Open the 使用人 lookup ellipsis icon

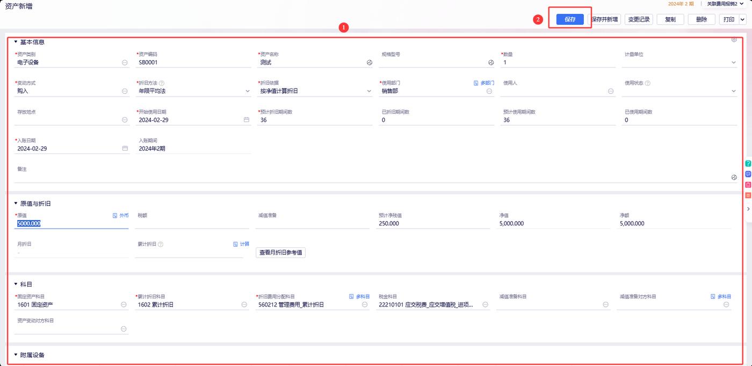[x=611, y=91]
